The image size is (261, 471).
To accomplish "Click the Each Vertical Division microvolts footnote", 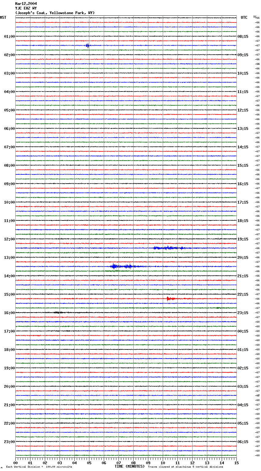I will click(x=39, y=467).
